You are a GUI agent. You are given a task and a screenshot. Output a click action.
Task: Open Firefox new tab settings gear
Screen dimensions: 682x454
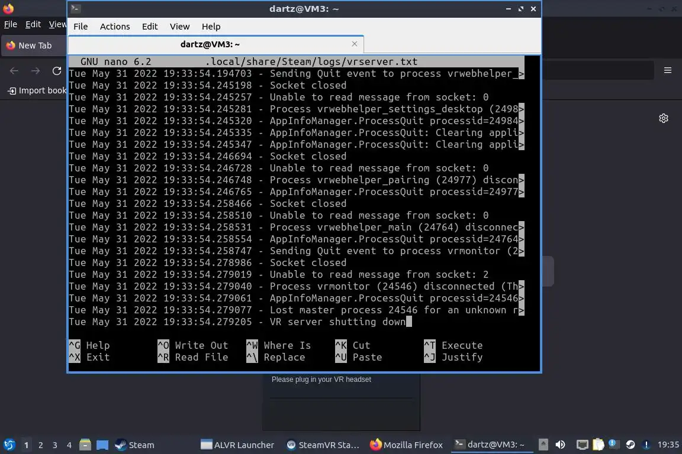coord(663,118)
